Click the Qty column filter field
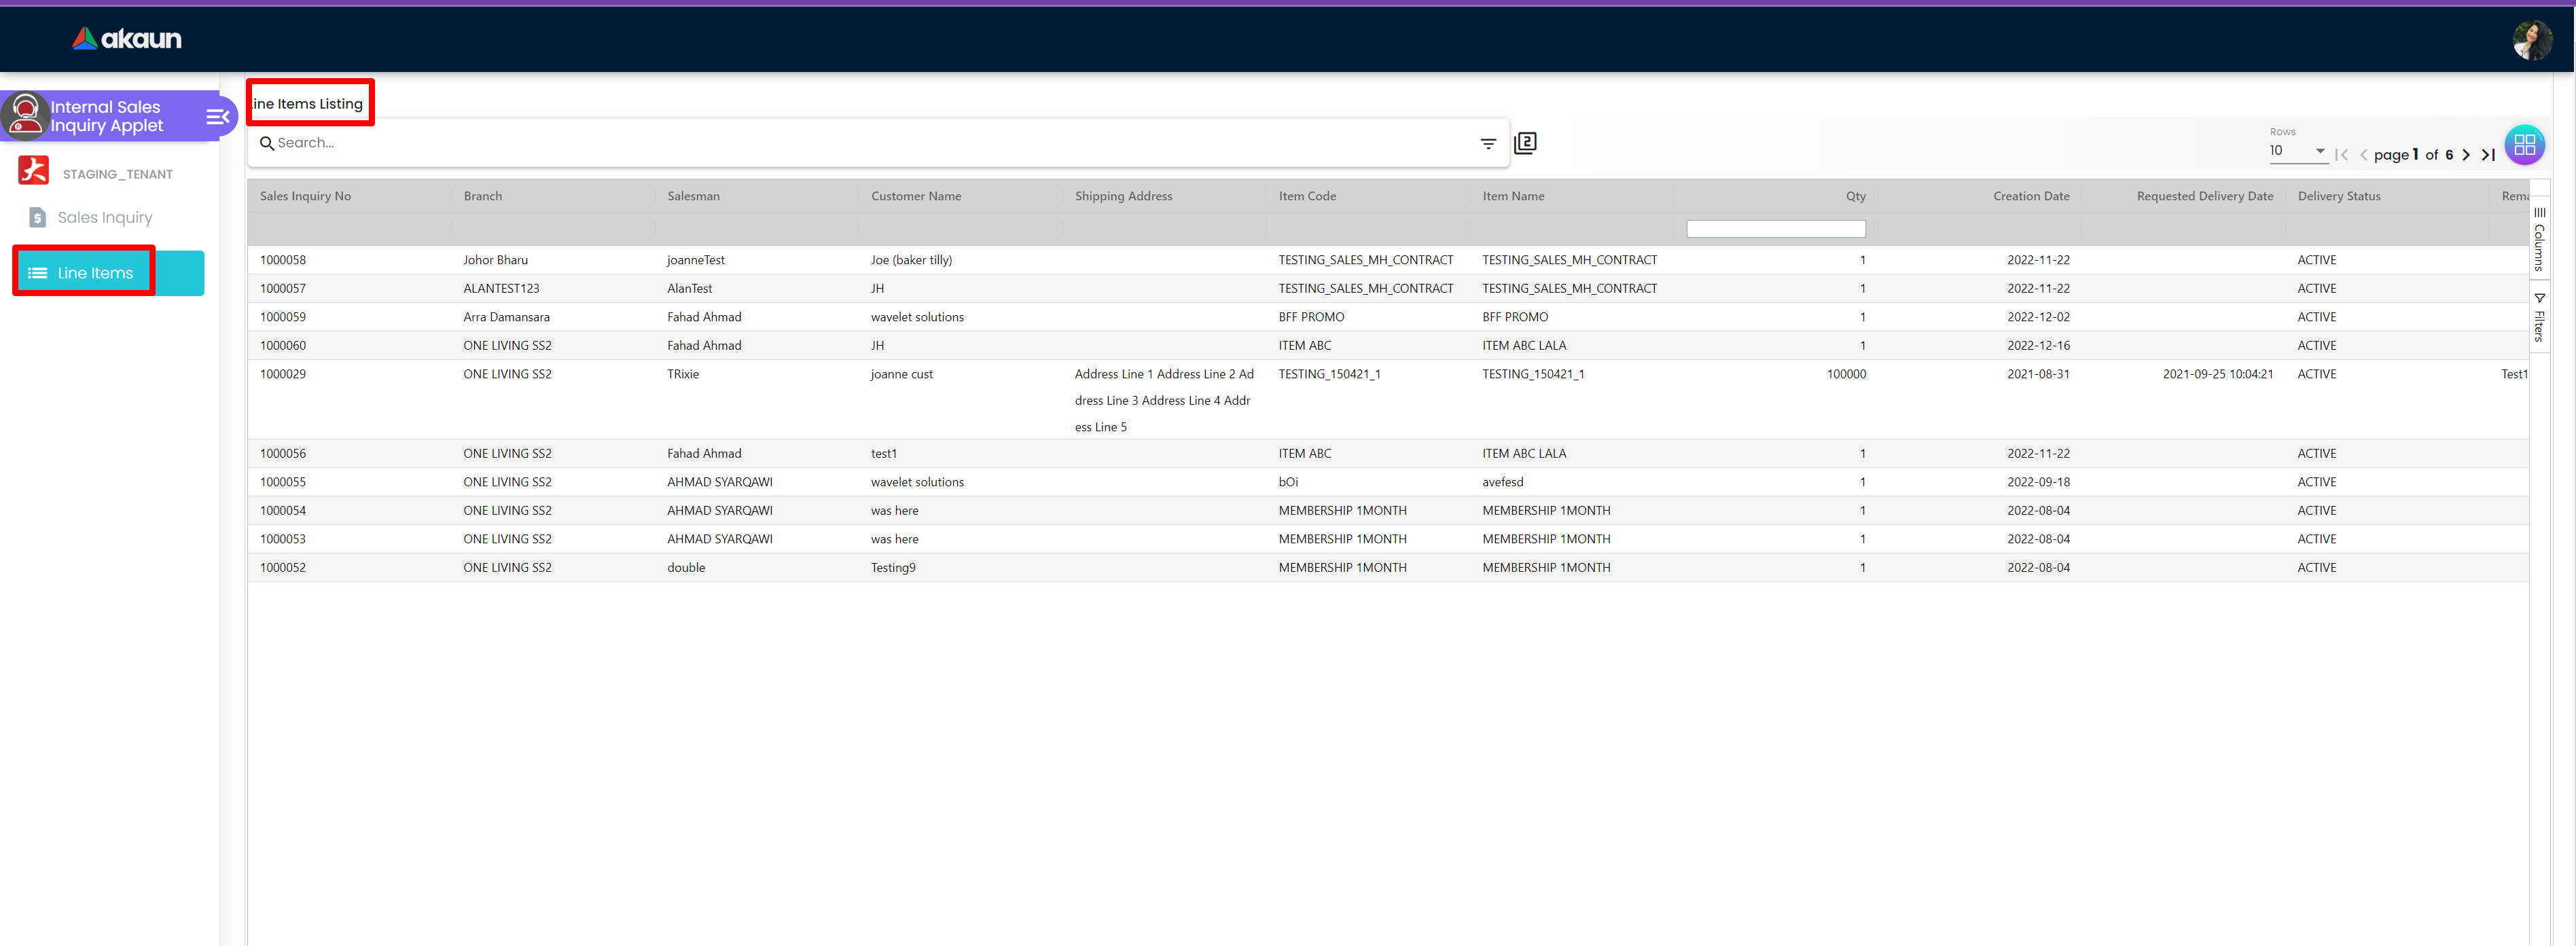 [x=1775, y=229]
